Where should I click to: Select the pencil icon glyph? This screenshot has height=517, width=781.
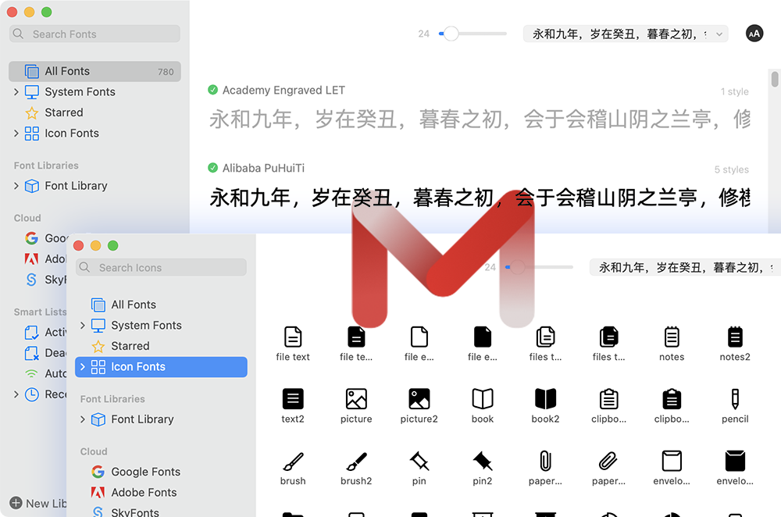[x=735, y=399]
